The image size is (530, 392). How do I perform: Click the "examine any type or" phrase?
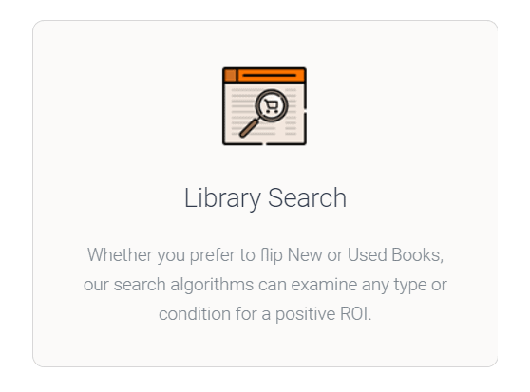point(369,285)
